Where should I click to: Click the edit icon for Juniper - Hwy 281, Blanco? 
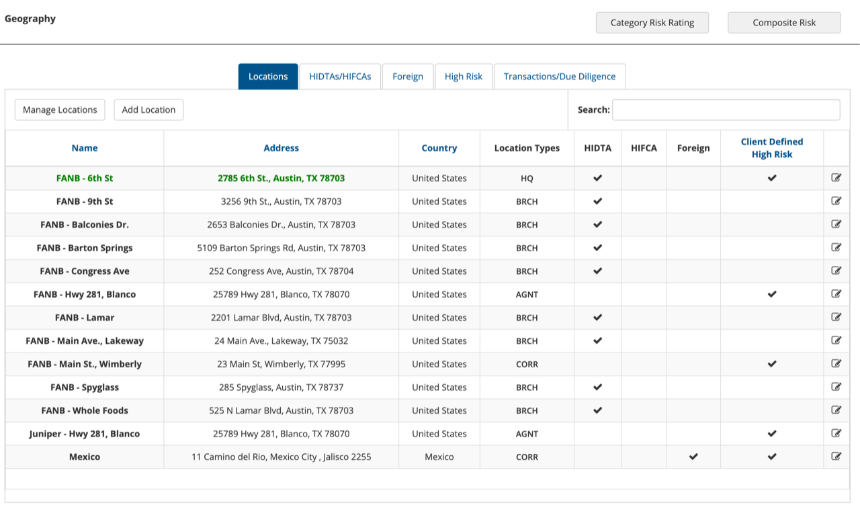click(836, 433)
